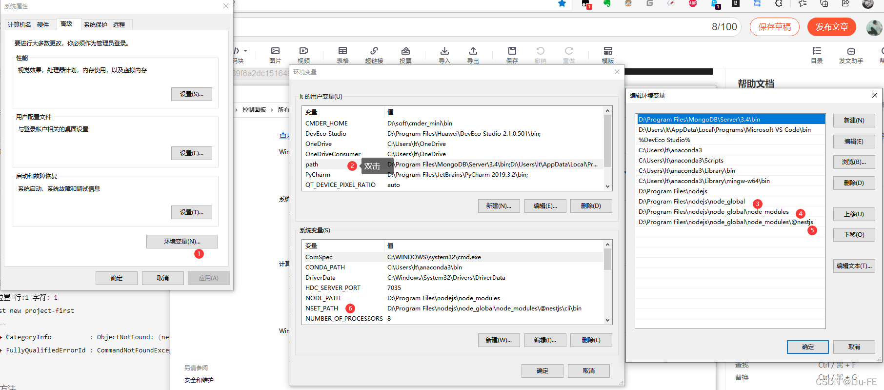Click 编辑文本(T) button
Image resolution: width=884 pixels, height=390 pixels.
coord(854,266)
